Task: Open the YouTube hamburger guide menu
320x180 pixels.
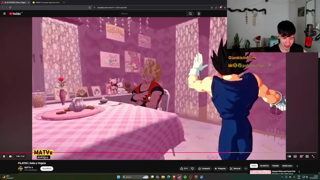Action: (x=4, y=13)
